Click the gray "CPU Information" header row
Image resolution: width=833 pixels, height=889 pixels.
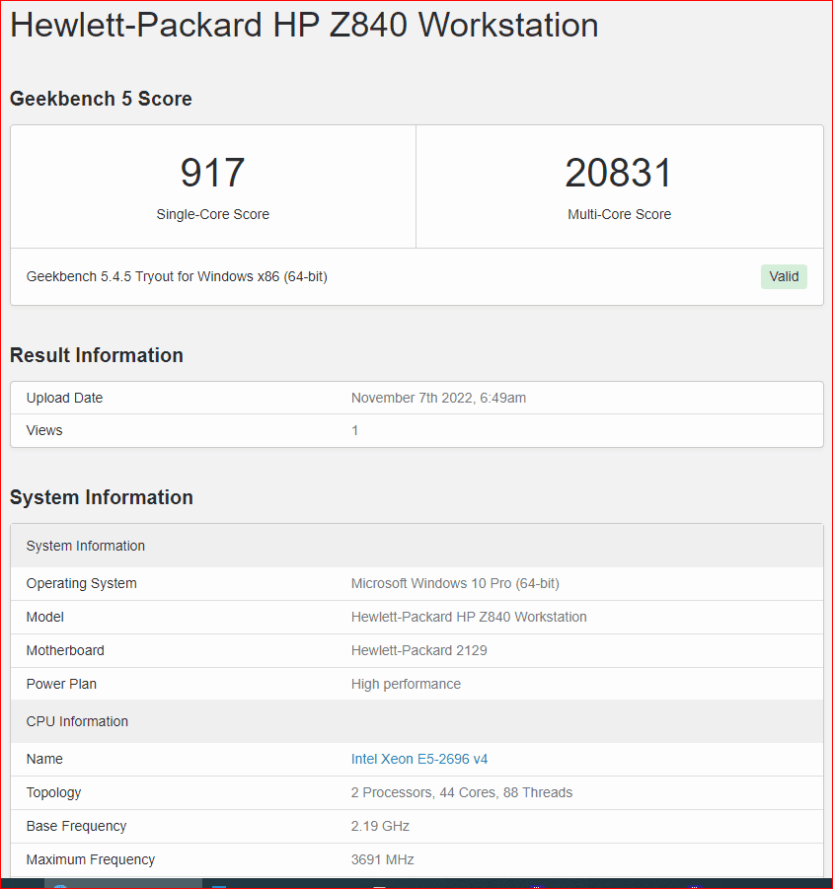[x=416, y=721]
